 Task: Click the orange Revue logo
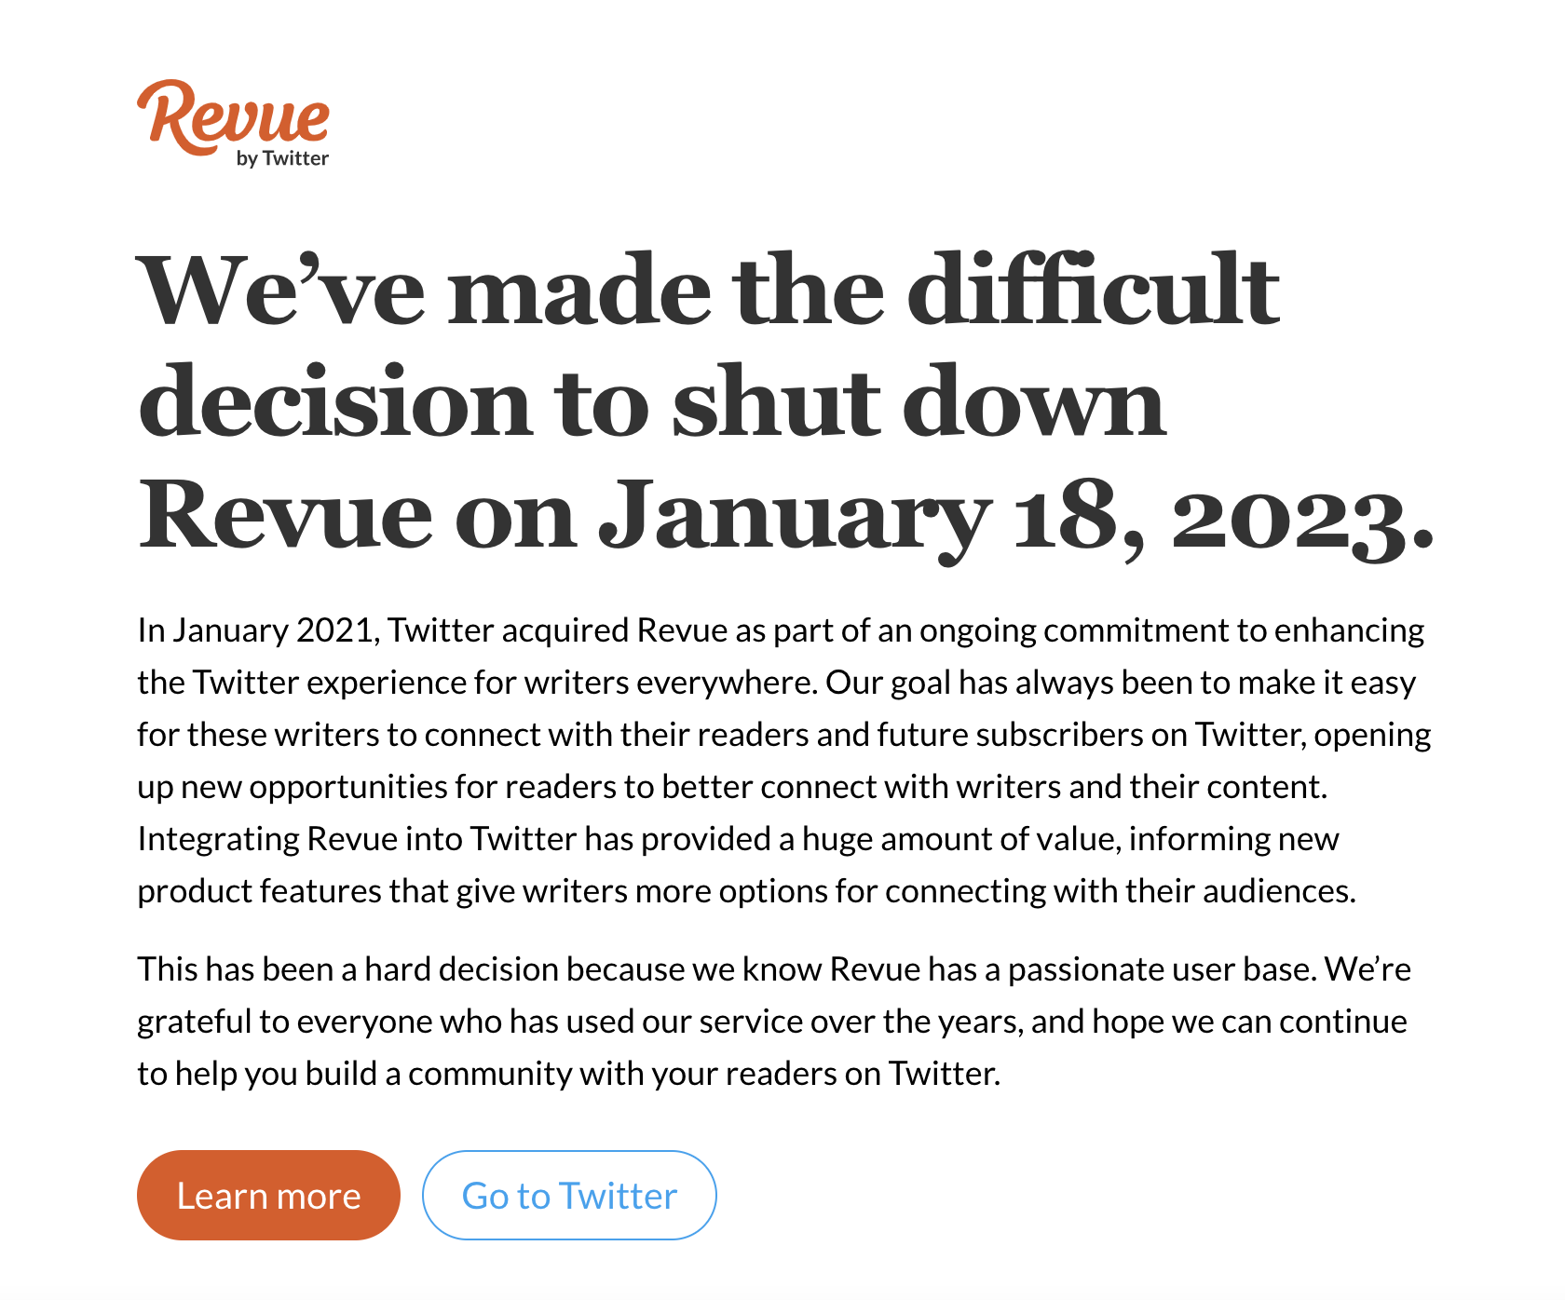pyautogui.click(x=233, y=115)
